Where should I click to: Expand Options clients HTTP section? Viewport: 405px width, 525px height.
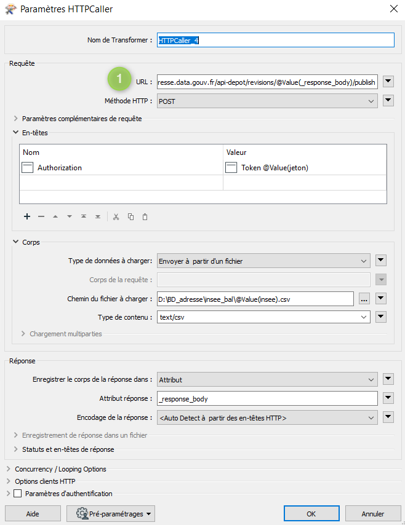(x=9, y=481)
